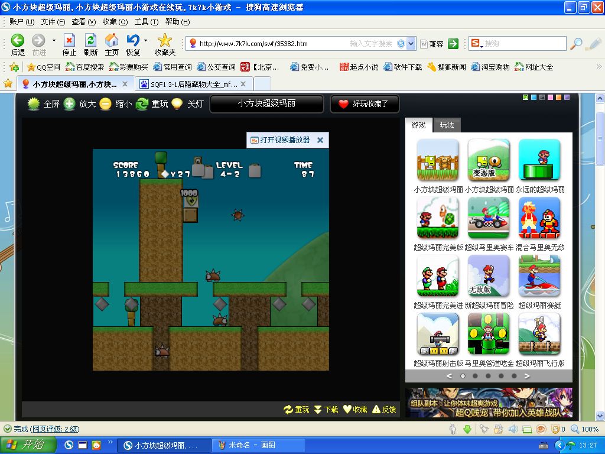Go to home page via 主页 icon
This screenshot has width=605, height=454.
[112, 40]
